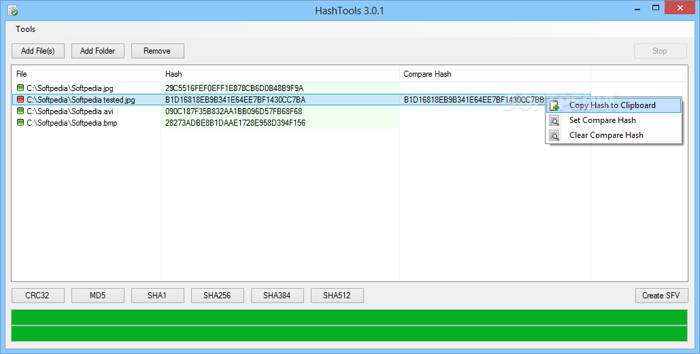The image size is (700, 354).
Task: Select file C:\Softpedia\Softpedia tested.jpg
Action: [81, 99]
